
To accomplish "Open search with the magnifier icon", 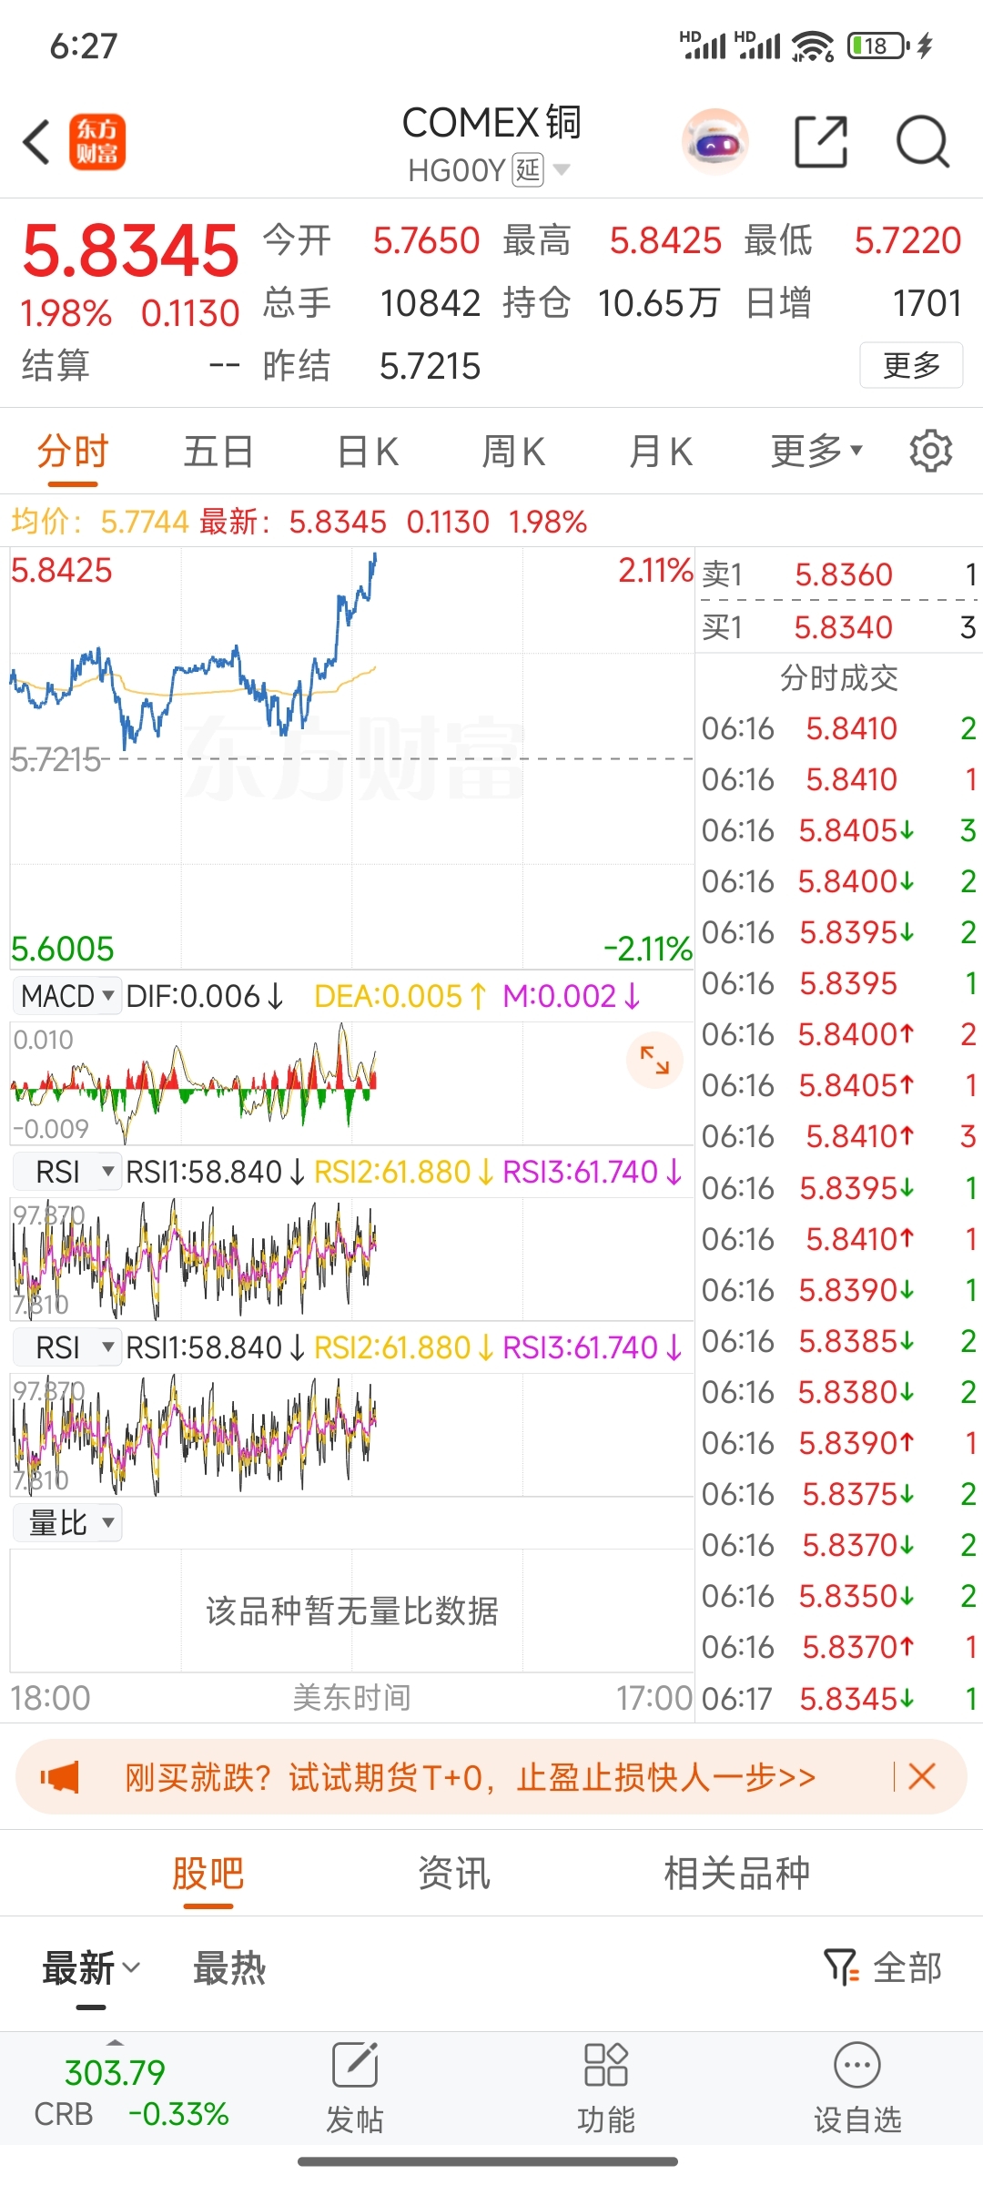I will [923, 142].
